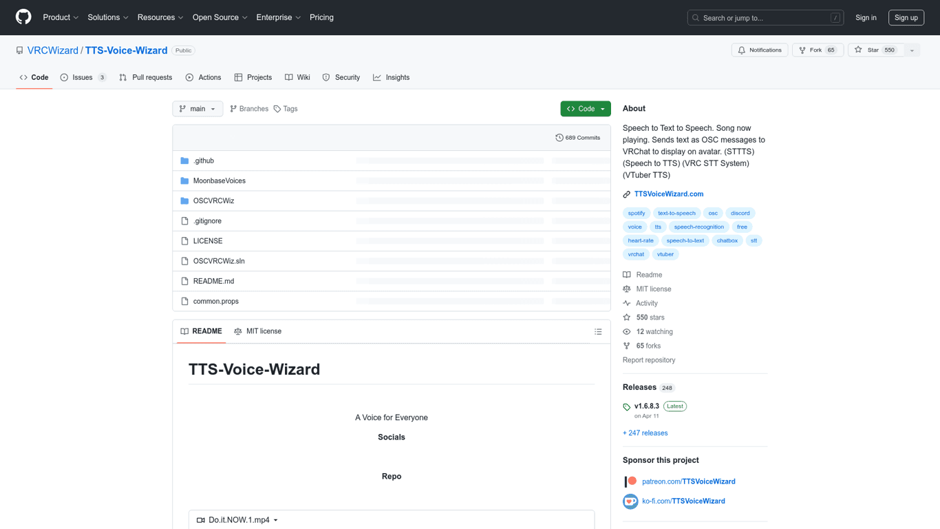Open the TTSVoiceWizard.com link

(x=669, y=194)
